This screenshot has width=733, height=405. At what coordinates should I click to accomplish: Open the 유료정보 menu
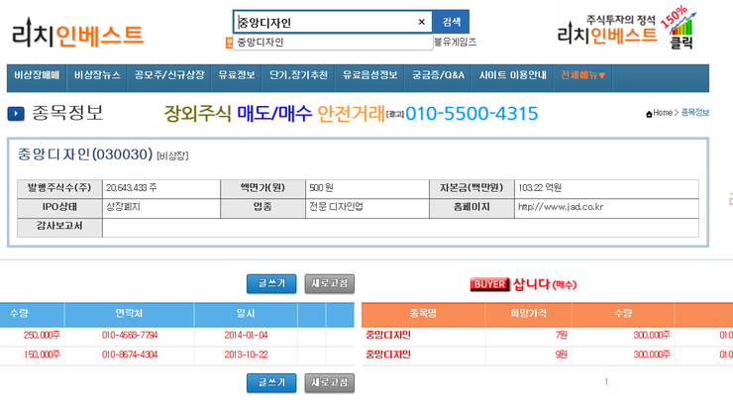(x=237, y=75)
